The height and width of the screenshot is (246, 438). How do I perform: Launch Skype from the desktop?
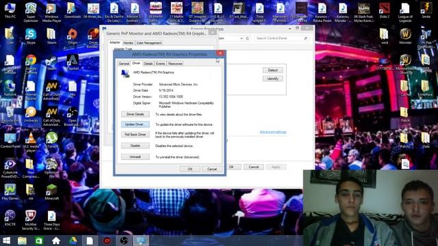[31, 36]
